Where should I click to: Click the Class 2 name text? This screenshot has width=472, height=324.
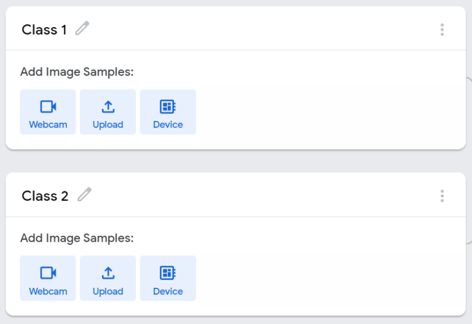[x=45, y=196]
